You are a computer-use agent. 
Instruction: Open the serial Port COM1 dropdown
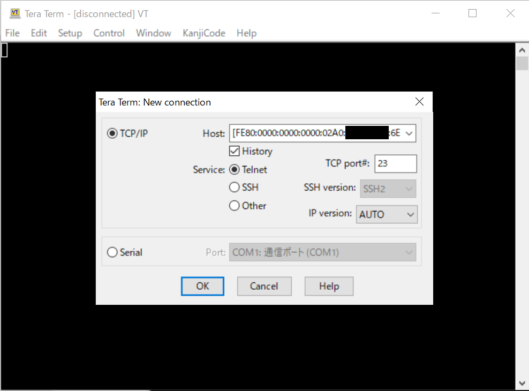pyautogui.click(x=322, y=252)
